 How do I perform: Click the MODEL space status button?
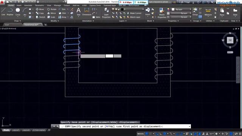pos(140,134)
